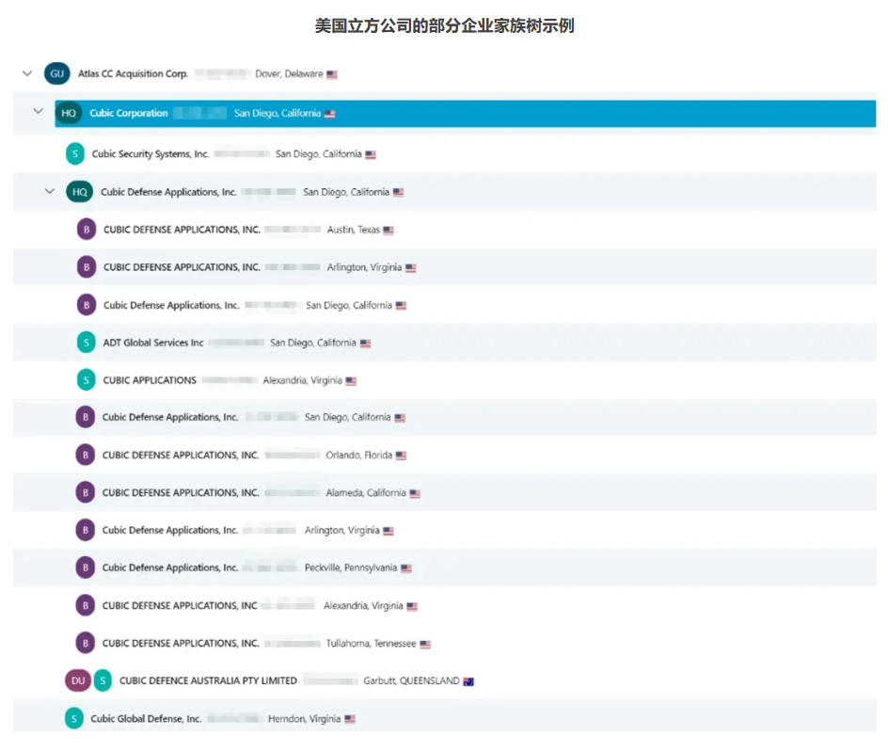Collapse the Cubic Defense Applications HQ chevron
The width and height of the screenshot is (888, 752).
click(50, 192)
